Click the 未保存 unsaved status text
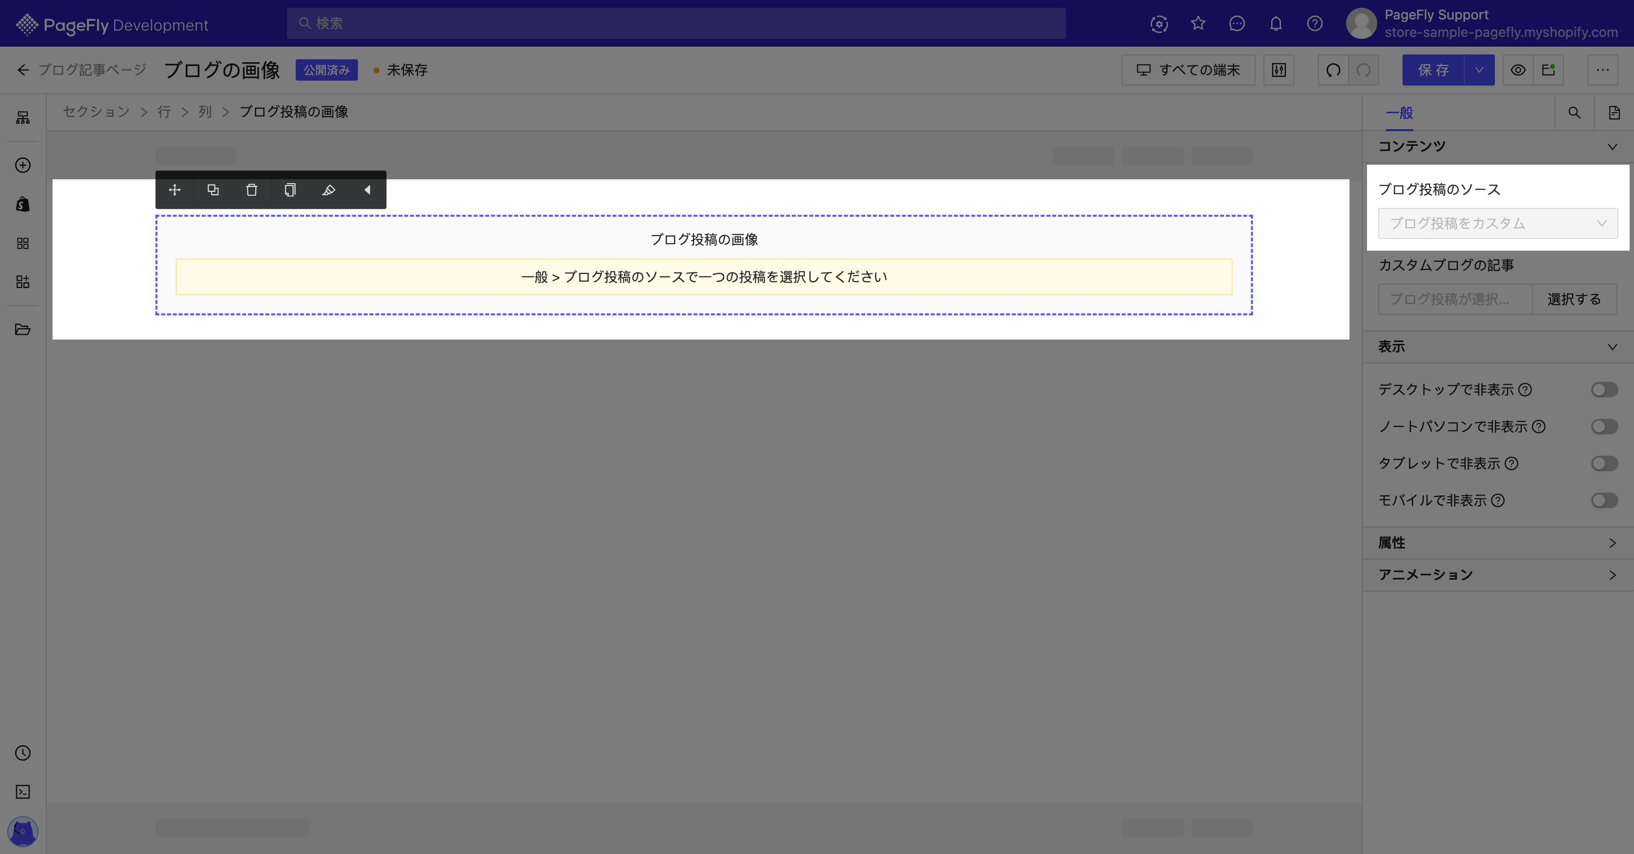Screen dimensions: 1634x854 (407, 69)
